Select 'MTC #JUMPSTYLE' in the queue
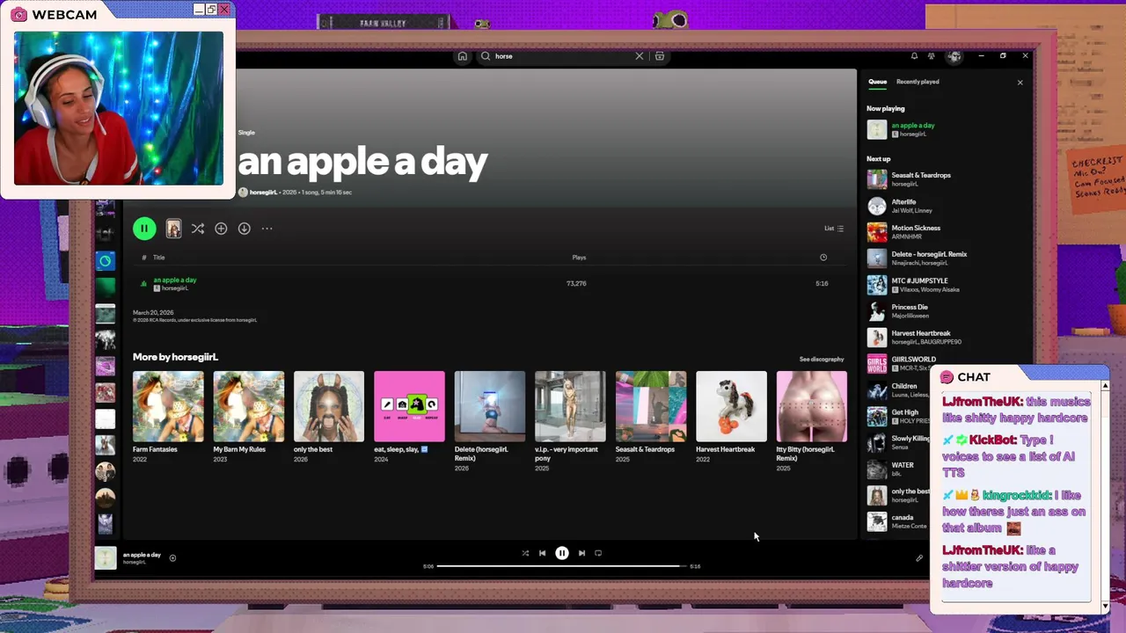Viewport: 1126px width, 633px height. (x=946, y=285)
